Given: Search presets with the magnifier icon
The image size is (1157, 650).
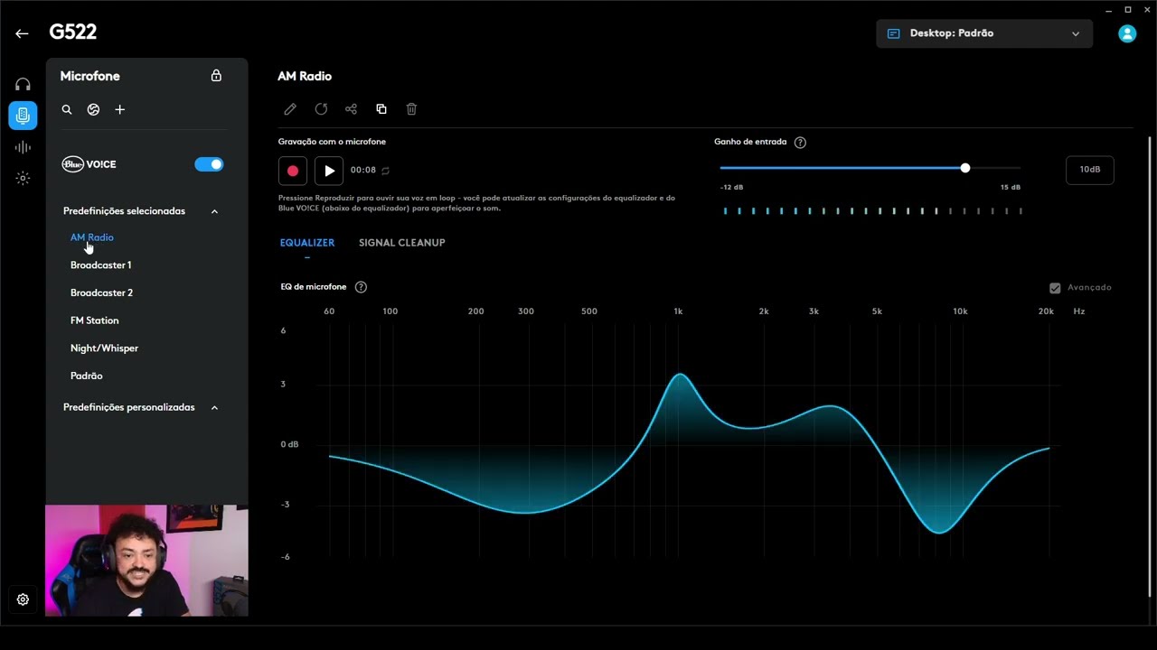Looking at the screenshot, I should (67, 109).
